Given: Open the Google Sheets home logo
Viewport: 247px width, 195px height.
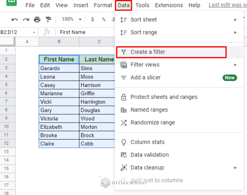Looking at the screenshot, I should point(12,3).
